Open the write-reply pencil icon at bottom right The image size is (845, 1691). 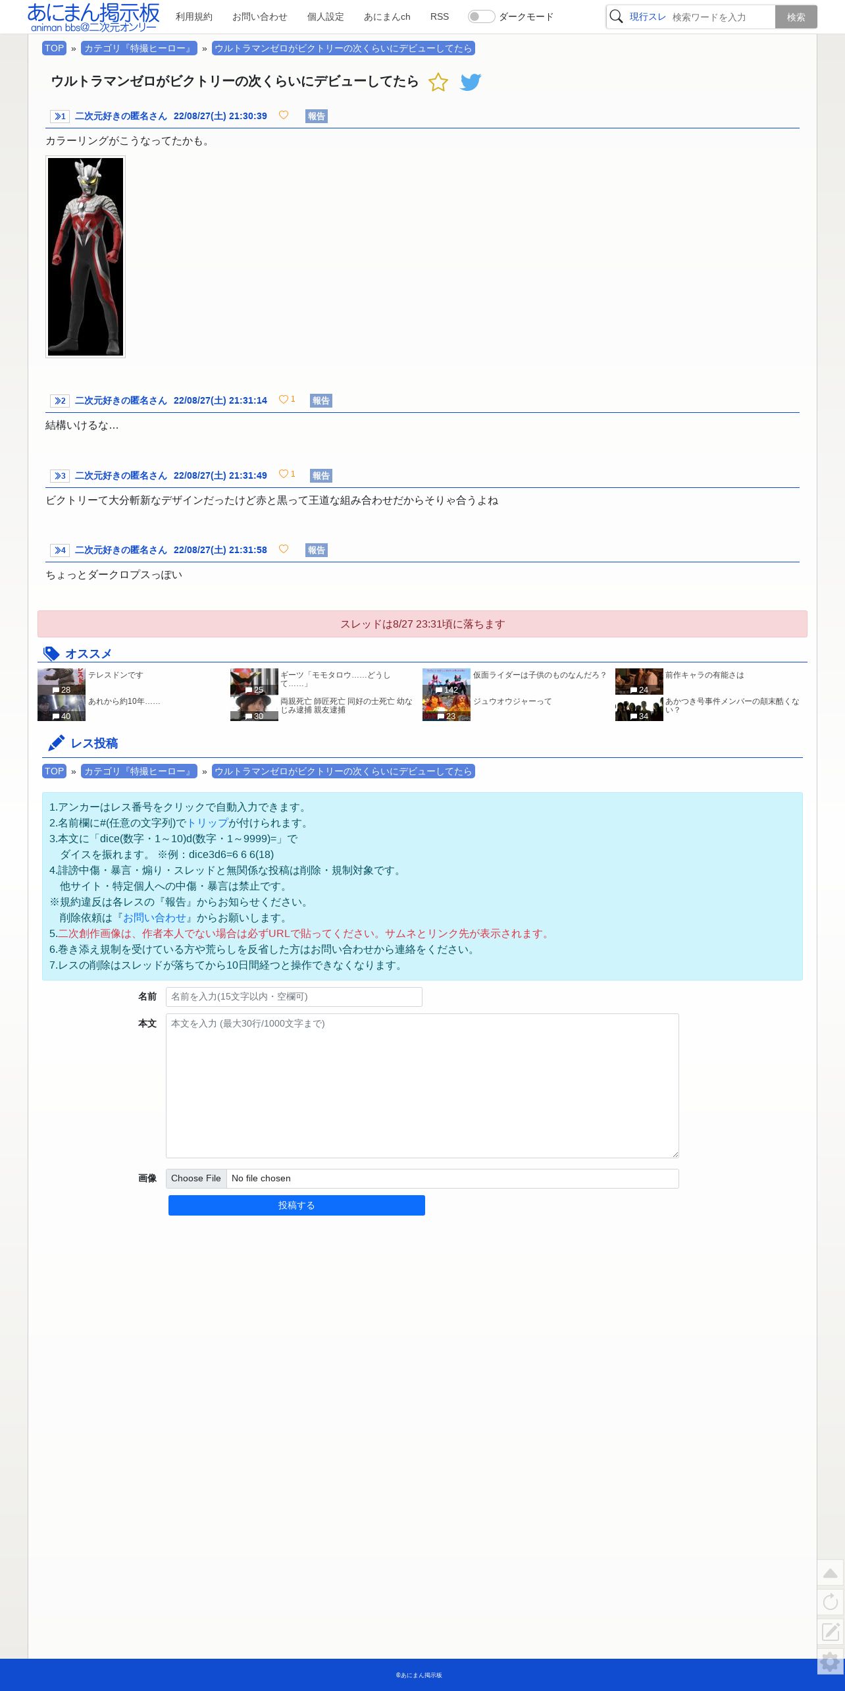coord(831,1631)
